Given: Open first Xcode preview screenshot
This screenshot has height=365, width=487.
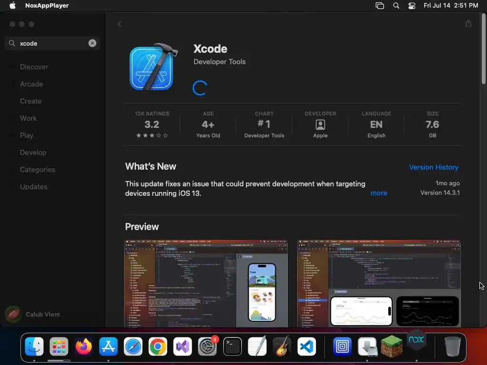Looking at the screenshot, I should click(206, 283).
